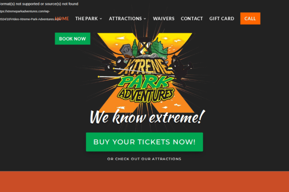This screenshot has height=192, width=289.
Task: Go to the HOME page link
Action: pyautogui.click(x=62, y=18)
